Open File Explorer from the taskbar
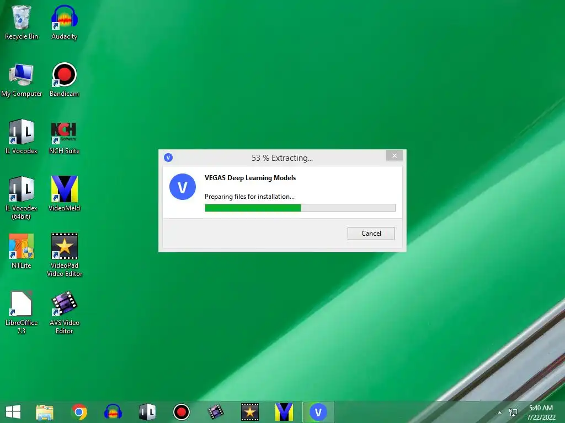 point(45,412)
